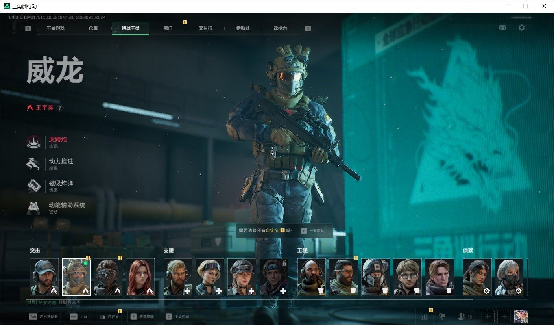
Task: Click the 进入特勤处 button
Action: pyautogui.click(x=44, y=316)
